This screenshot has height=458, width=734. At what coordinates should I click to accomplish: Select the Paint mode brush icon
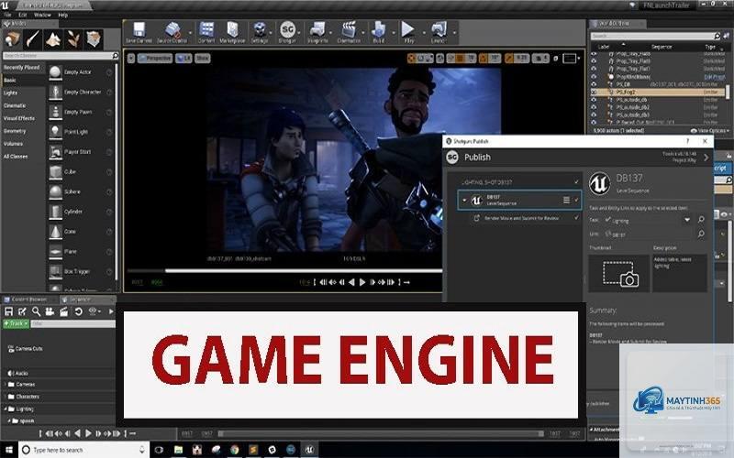pyautogui.click(x=33, y=39)
